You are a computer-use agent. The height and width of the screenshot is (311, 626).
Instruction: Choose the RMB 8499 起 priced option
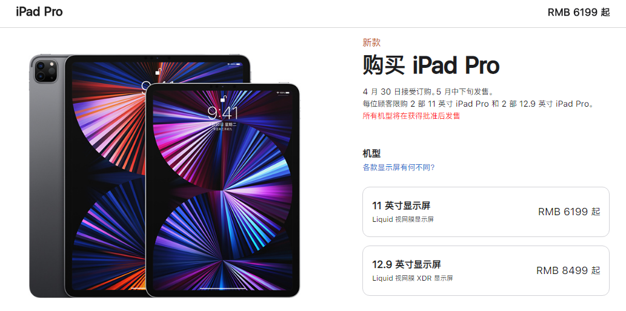(x=568, y=270)
